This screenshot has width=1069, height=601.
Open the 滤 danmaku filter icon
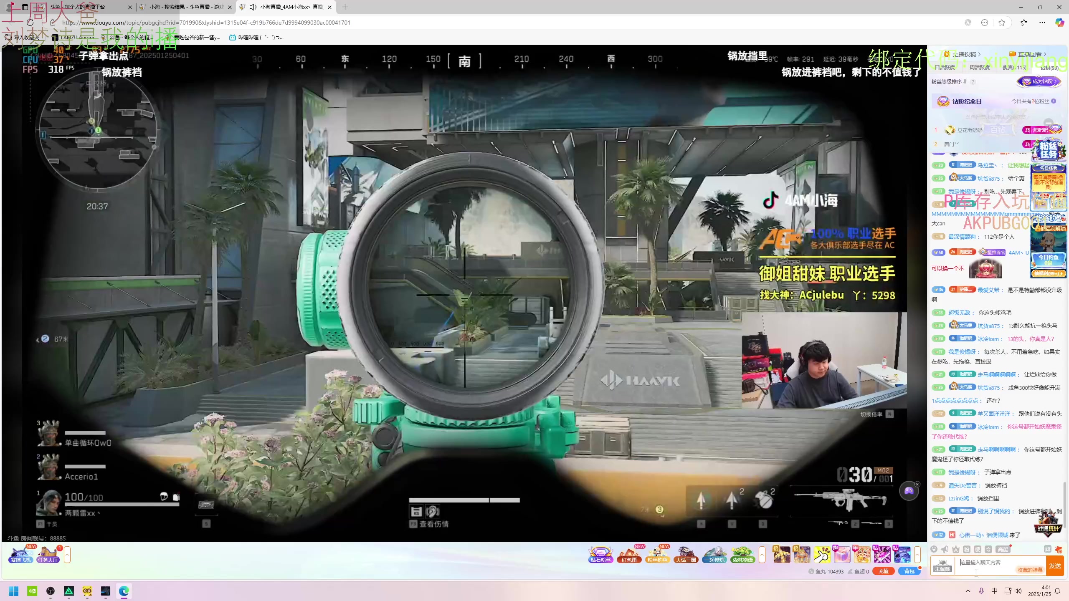[x=1047, y=549]
